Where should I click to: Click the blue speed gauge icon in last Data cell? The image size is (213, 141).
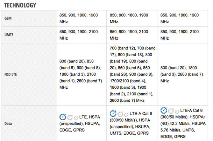coord(164,110)
